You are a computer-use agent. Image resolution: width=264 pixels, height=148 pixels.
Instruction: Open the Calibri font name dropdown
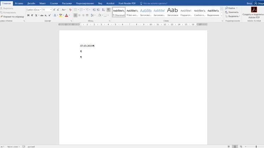[40, 10]
